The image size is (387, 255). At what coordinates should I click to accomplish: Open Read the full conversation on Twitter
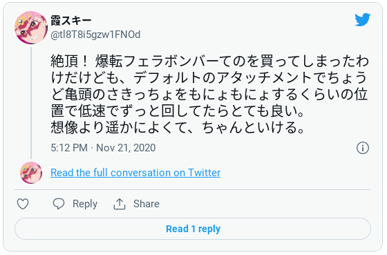coord(135,173)
